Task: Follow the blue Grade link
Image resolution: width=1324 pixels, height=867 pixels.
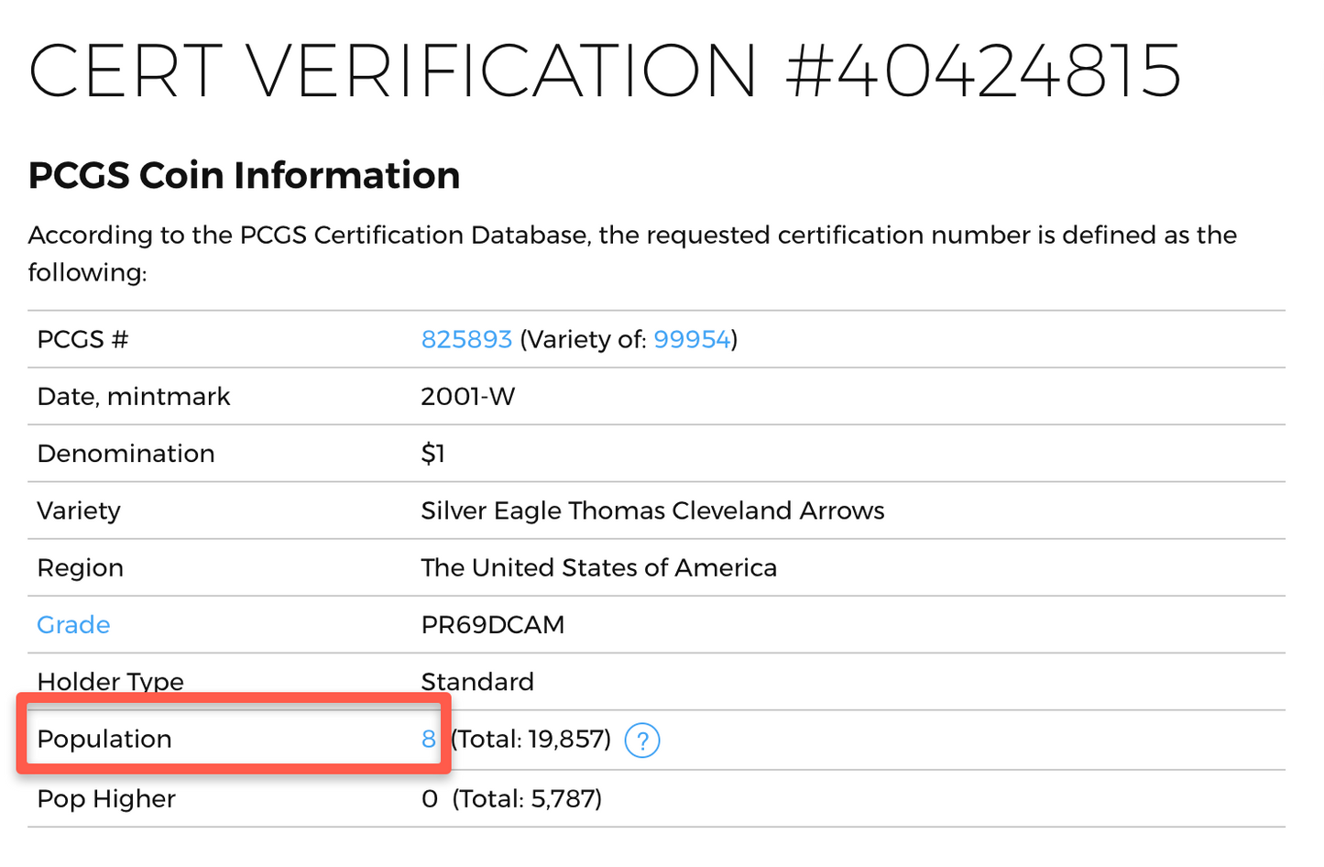Action: click(73, 624)
